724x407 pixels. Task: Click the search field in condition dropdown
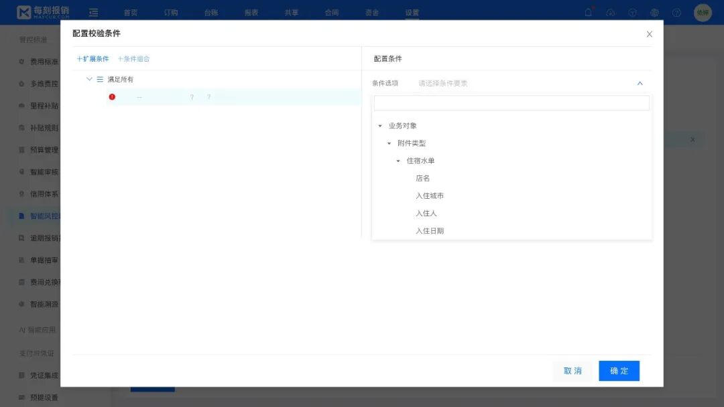[511, 103]
